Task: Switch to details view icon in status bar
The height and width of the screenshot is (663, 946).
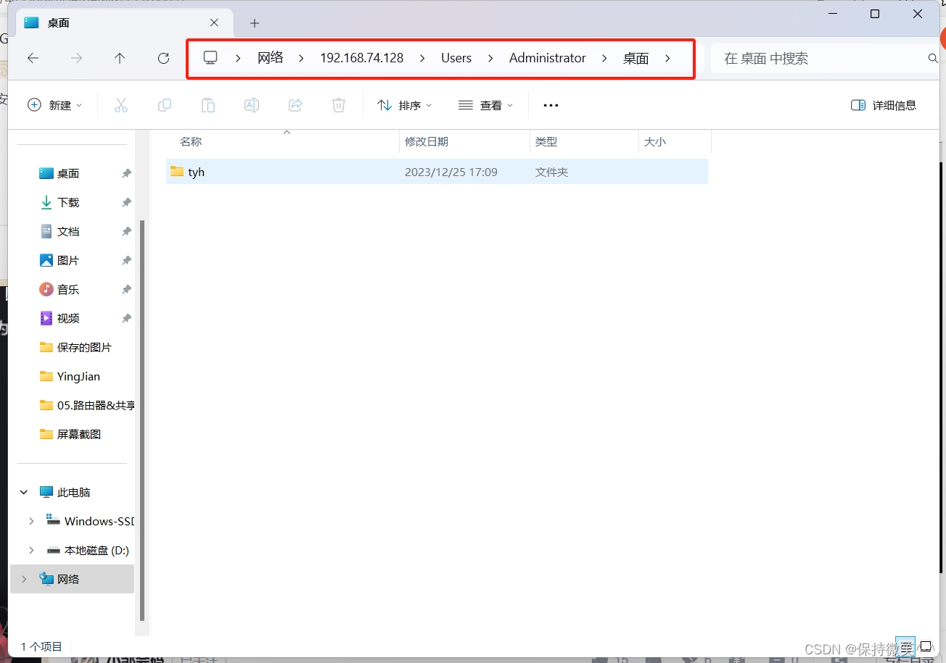Action: [x=905, y=646]
